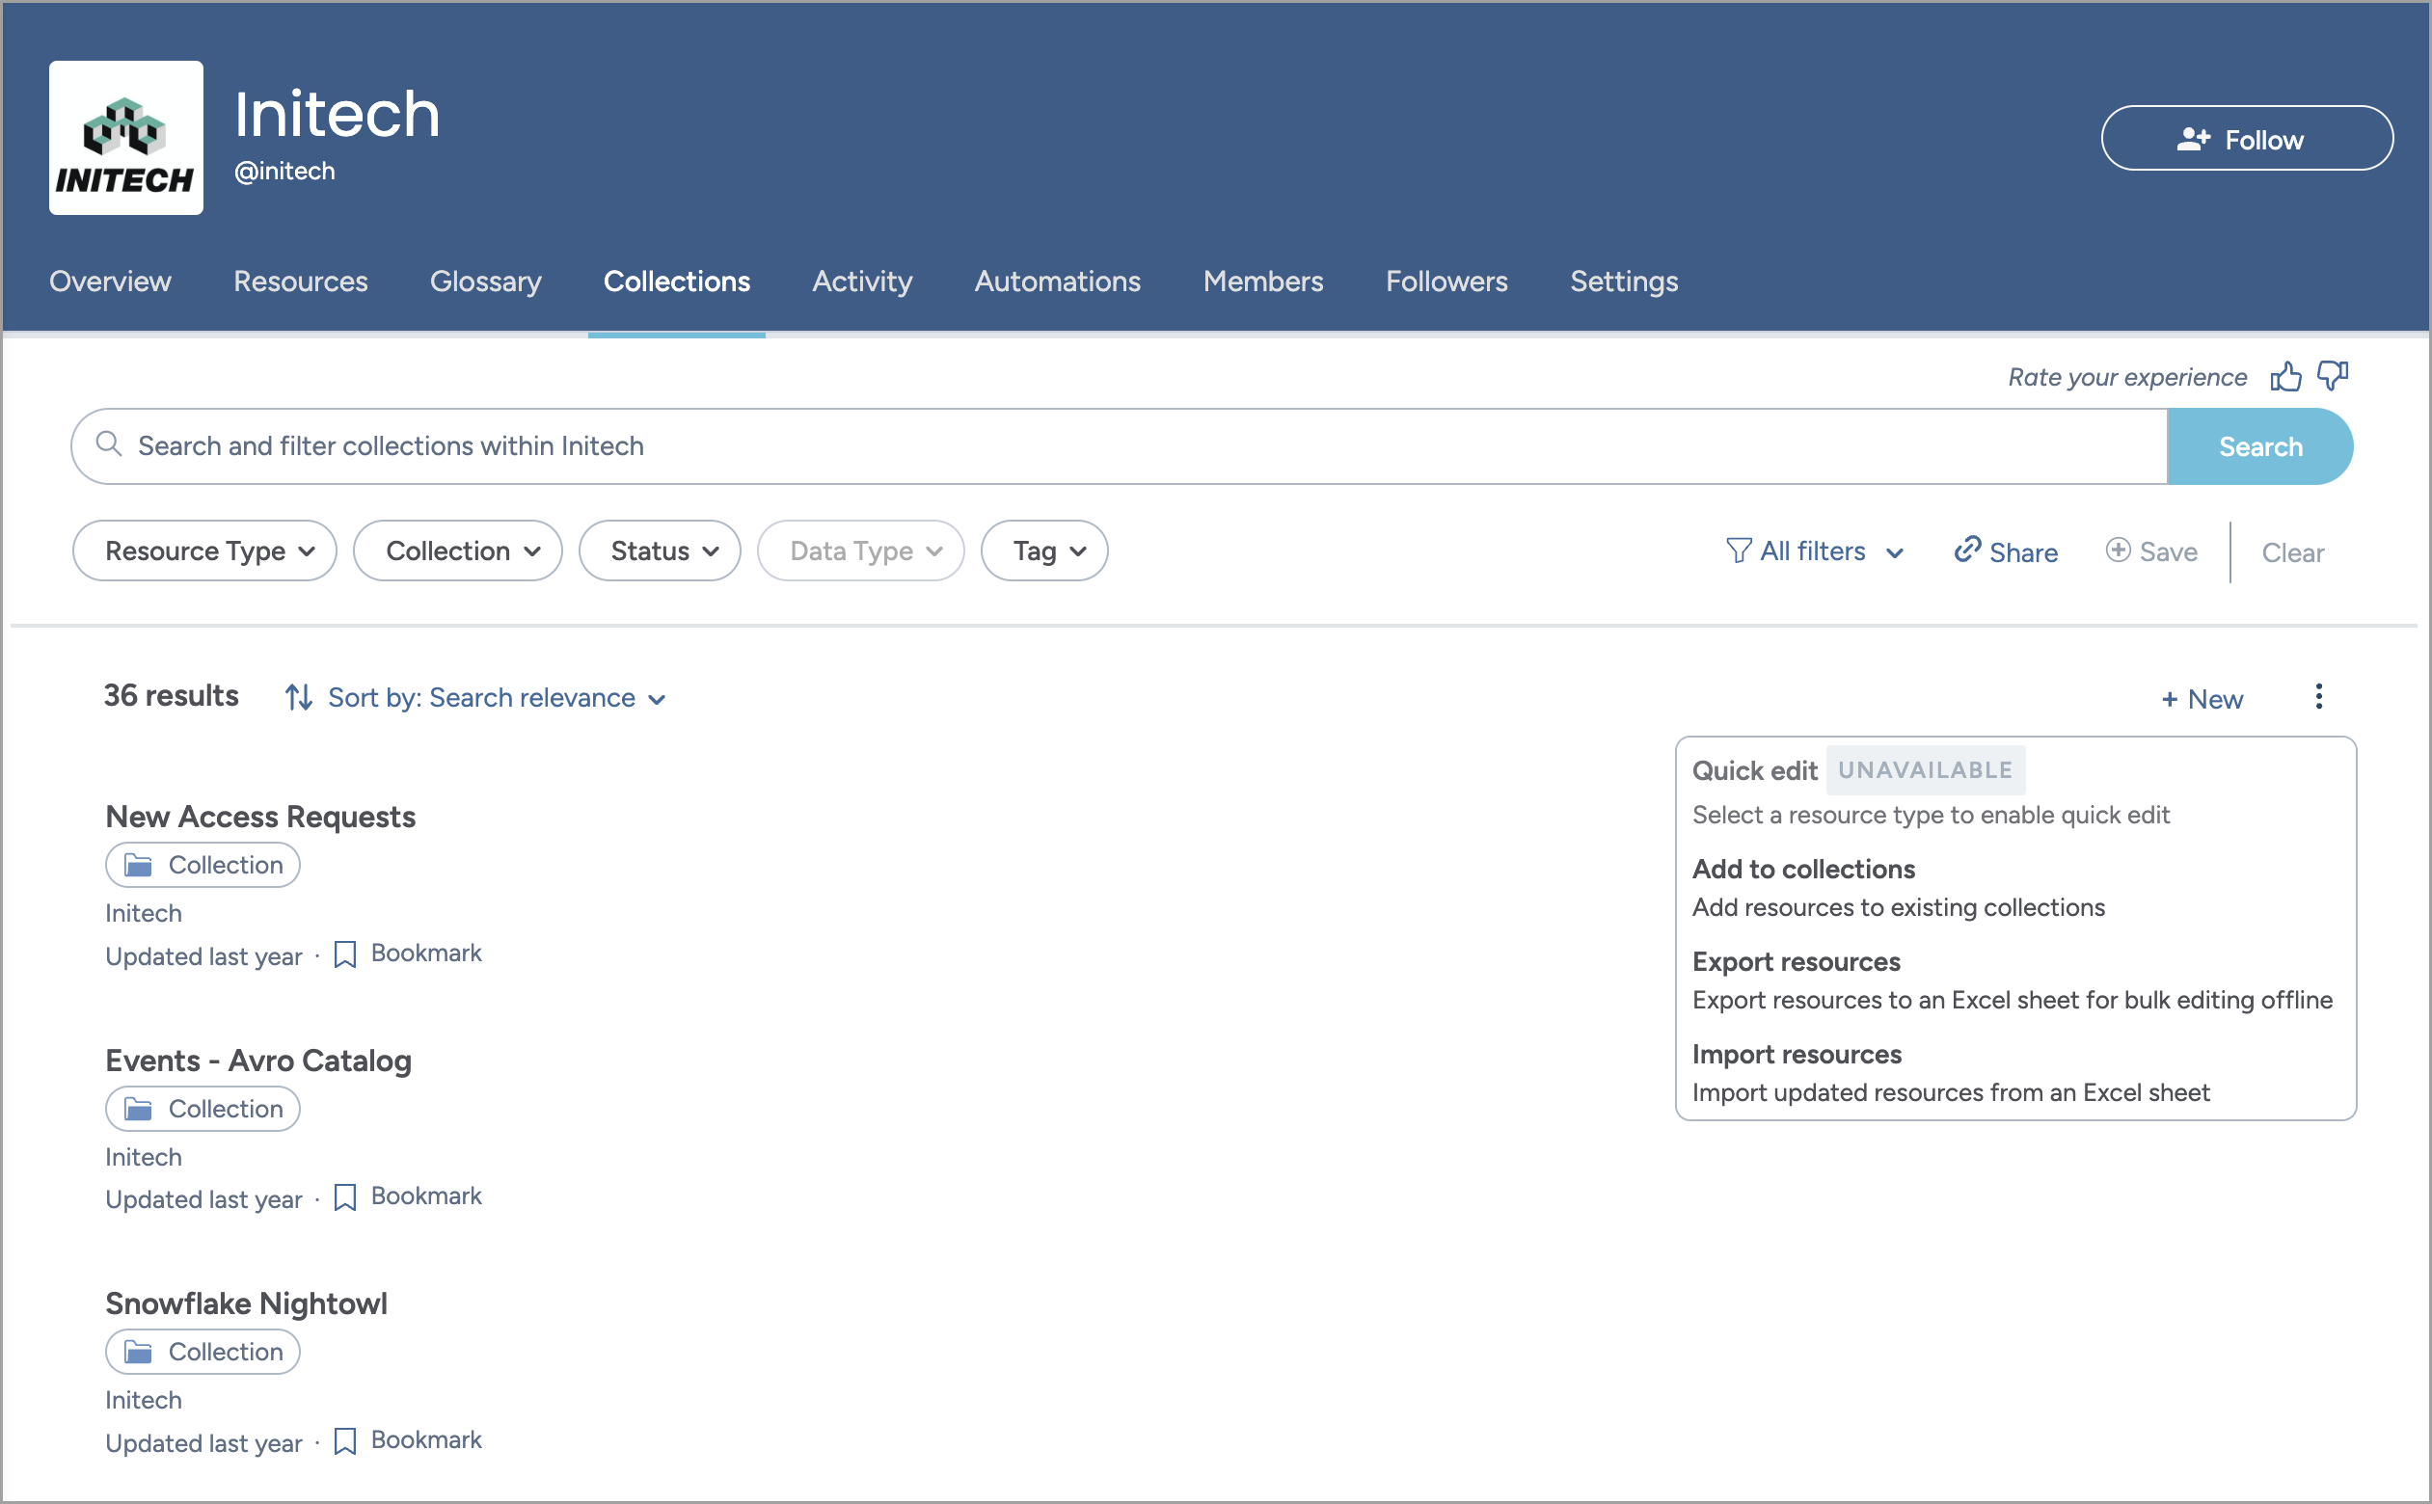Toggle the Collection filter dropdown
The height and width of the screenshot is (1504, 2432).
(453, 552)
